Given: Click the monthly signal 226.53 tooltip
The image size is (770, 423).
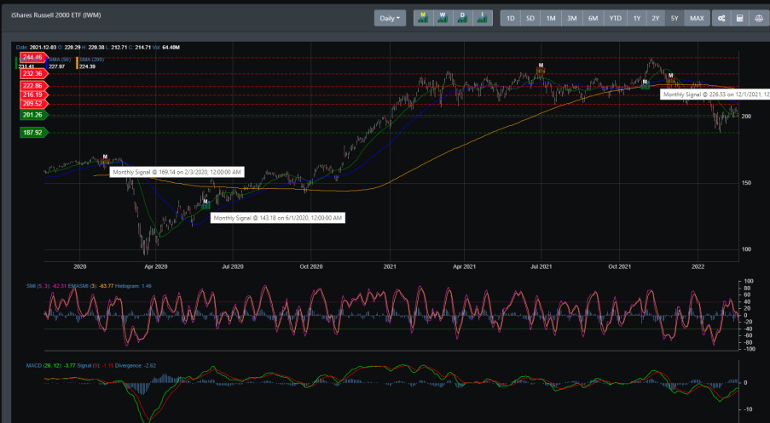Looking at the screenshot, I should pos(715,94).
